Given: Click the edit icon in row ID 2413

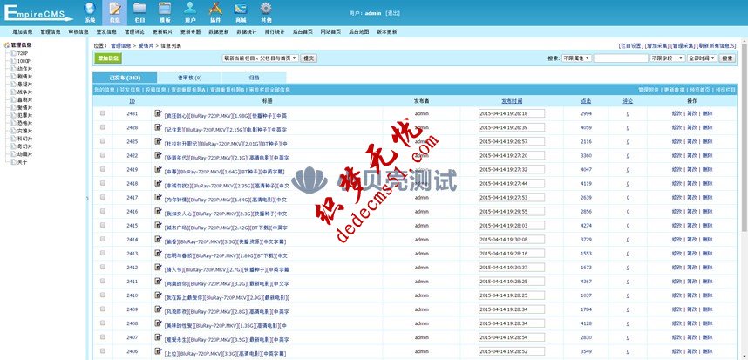Looking at the screenshot, I should 159,253.
